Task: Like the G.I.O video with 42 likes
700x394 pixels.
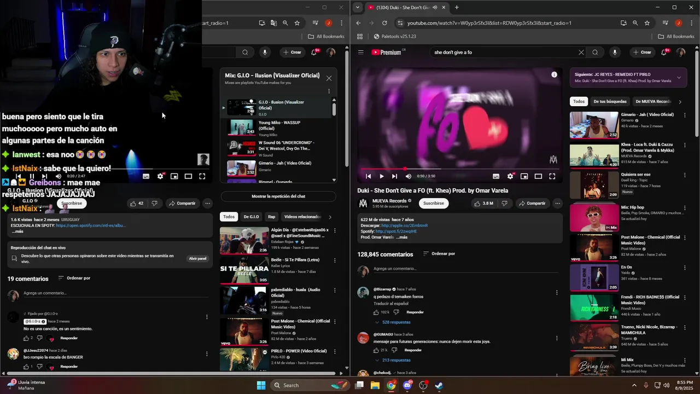Action: point(137,203)
